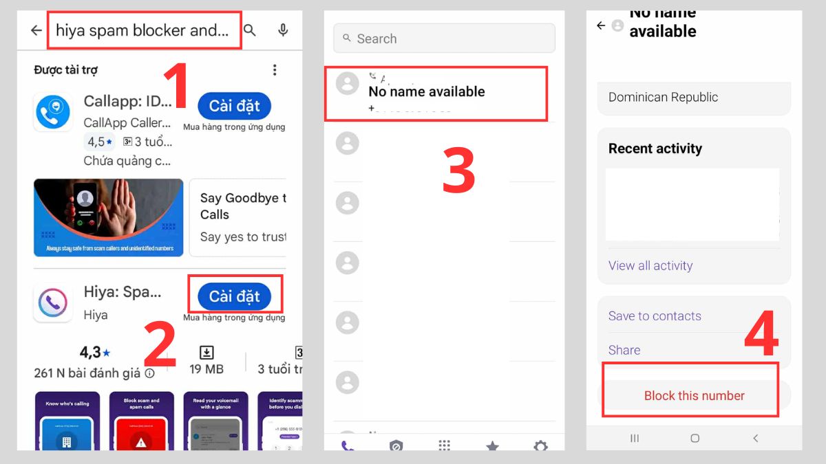This screenshot has height=464, width=826.
Task: Click the Recent activity heading
Action: click(655, 148)
